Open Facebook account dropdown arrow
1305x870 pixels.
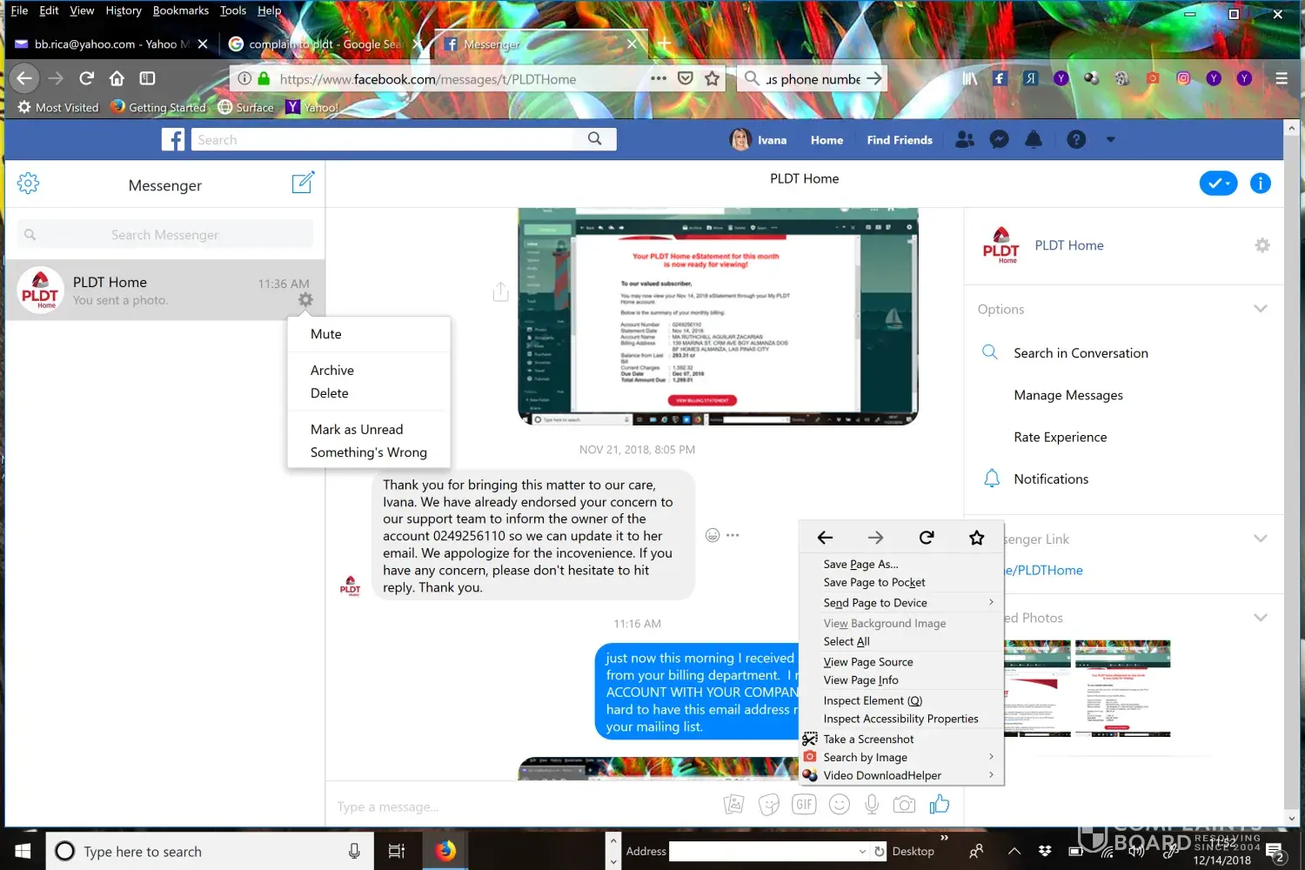click(1110, 140)
